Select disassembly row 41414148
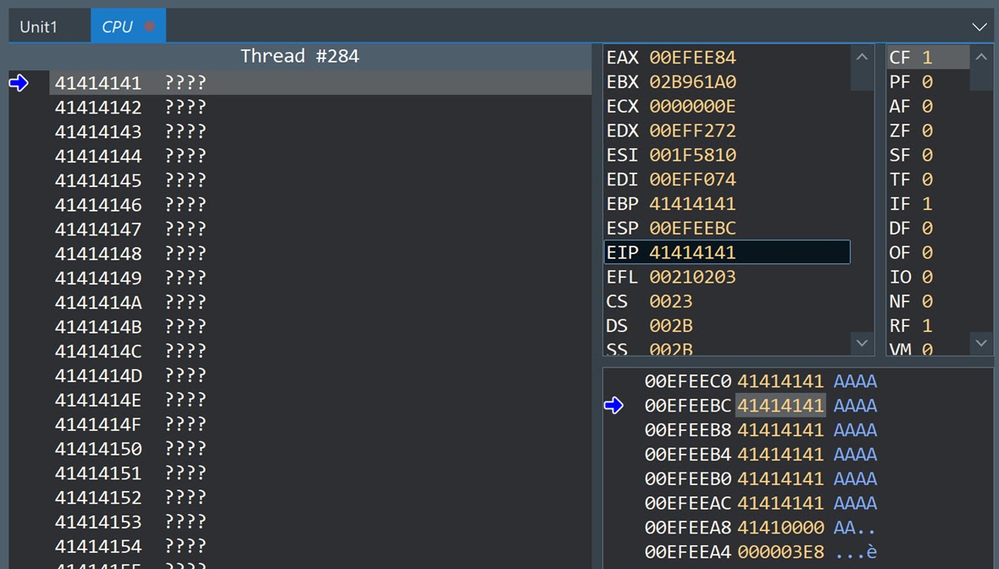Viewport: 999px width, 569px height. point(320,253)
